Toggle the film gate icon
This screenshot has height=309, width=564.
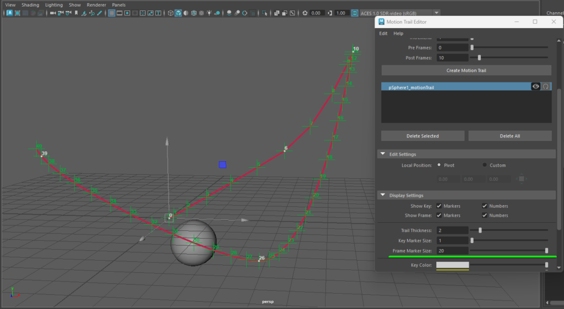(120, 13)
